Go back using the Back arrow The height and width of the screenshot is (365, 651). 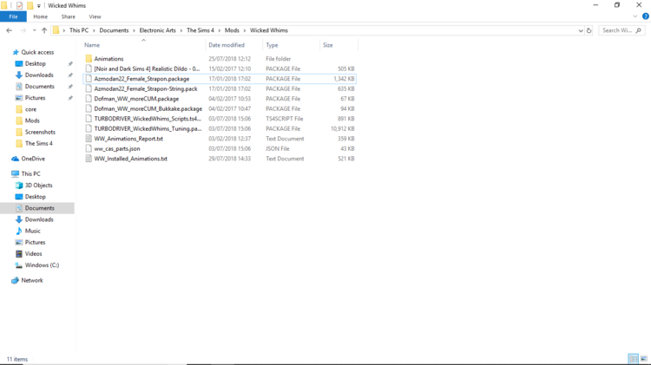(10, 30)
